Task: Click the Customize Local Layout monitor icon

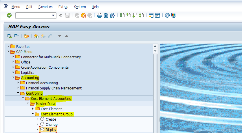Action: coord(174,15)
